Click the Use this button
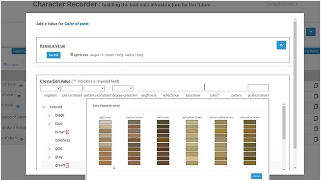 53,55
